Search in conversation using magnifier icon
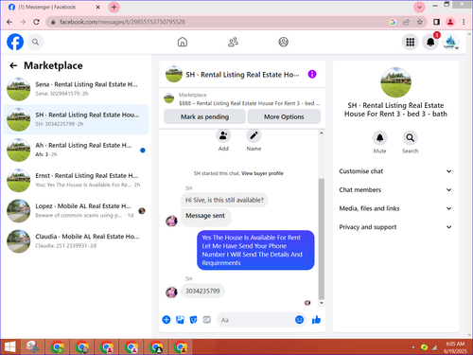 410,138
